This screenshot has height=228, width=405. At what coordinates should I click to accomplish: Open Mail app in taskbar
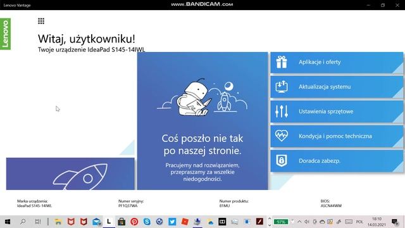coord(96,222)
